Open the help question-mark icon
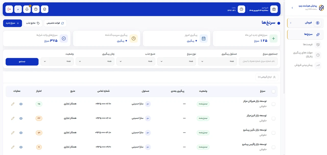 [36, 9]
